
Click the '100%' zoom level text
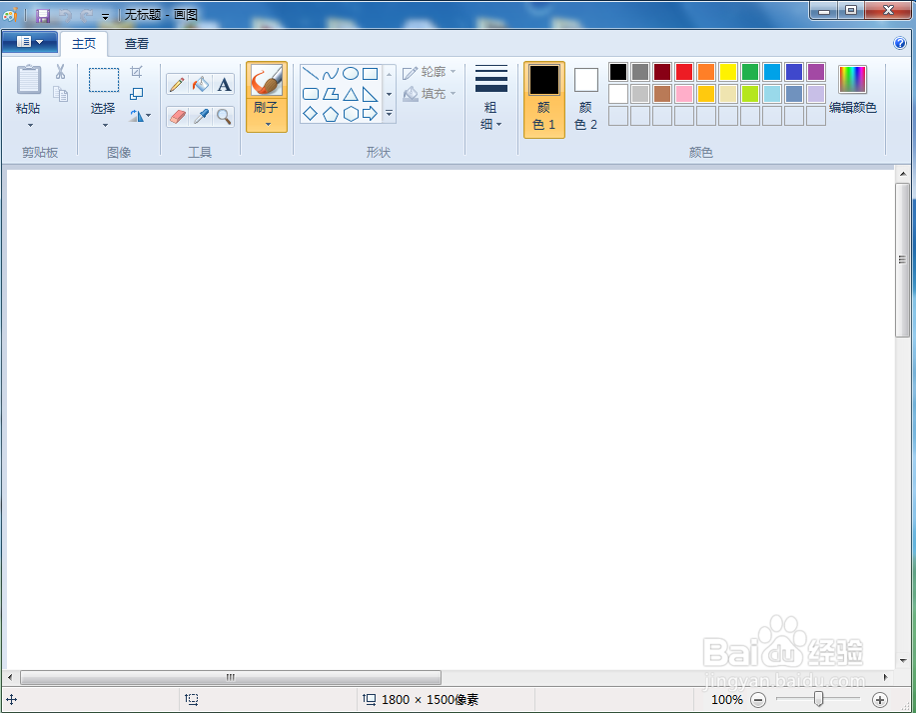[727, 700]
